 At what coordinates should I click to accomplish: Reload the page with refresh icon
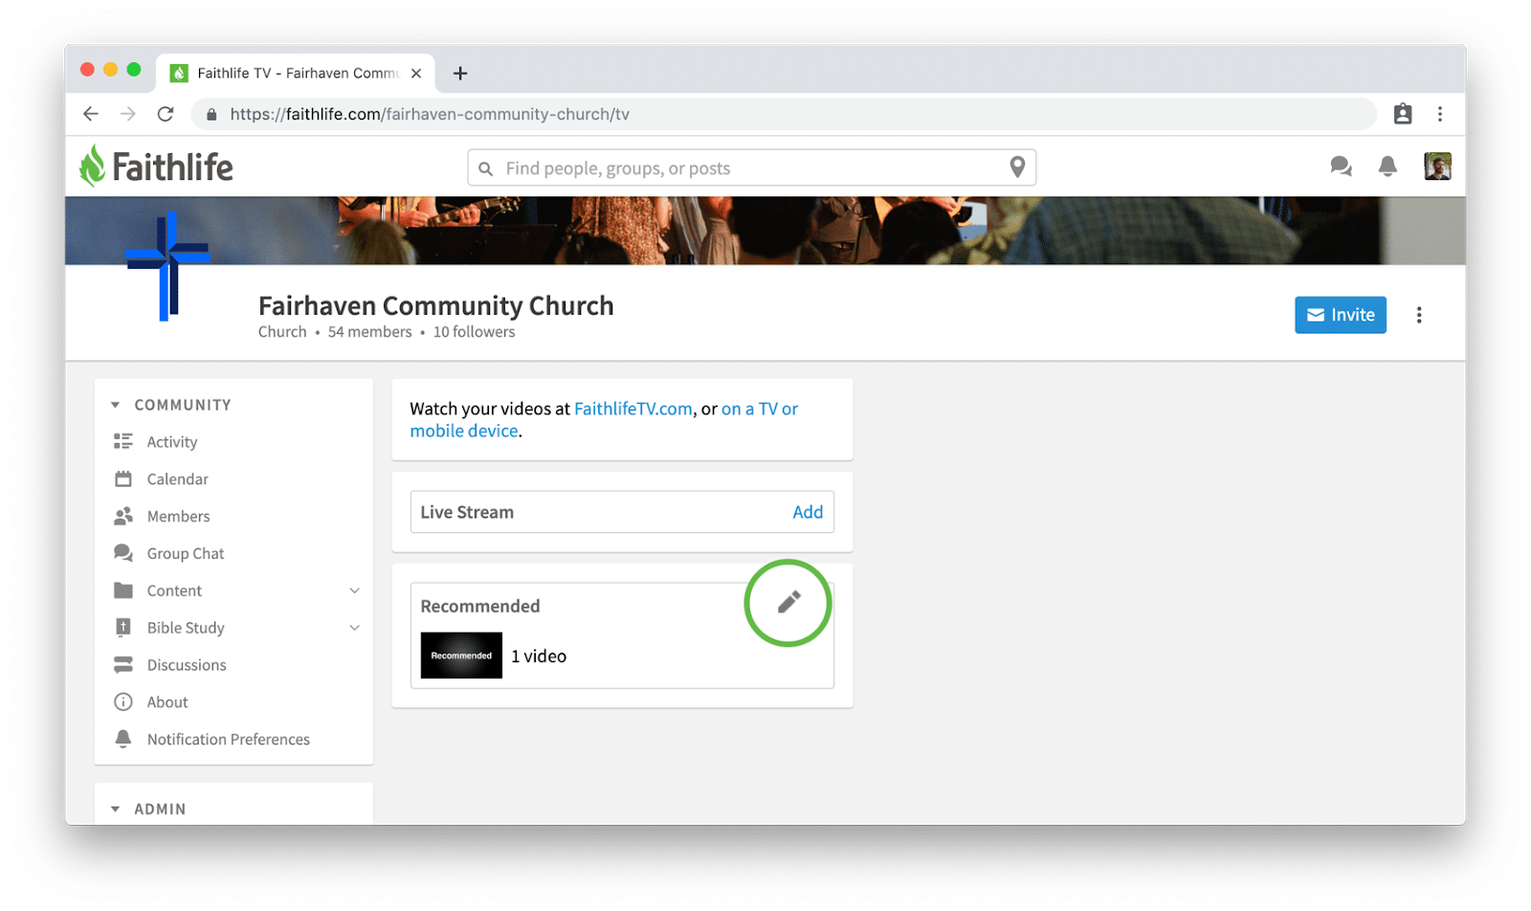click(166, 114)
